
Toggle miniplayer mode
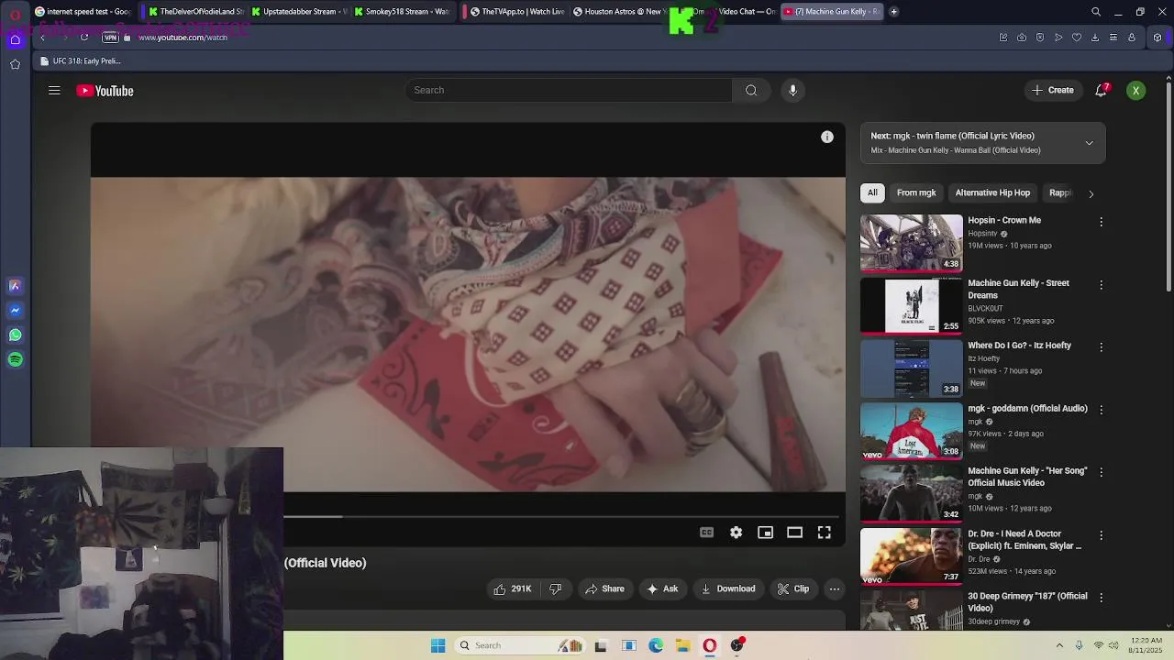(x=765, y=533)
